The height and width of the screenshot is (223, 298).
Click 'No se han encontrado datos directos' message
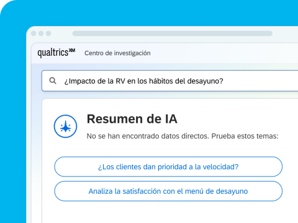pyautogui.click(x=148, y=136)
